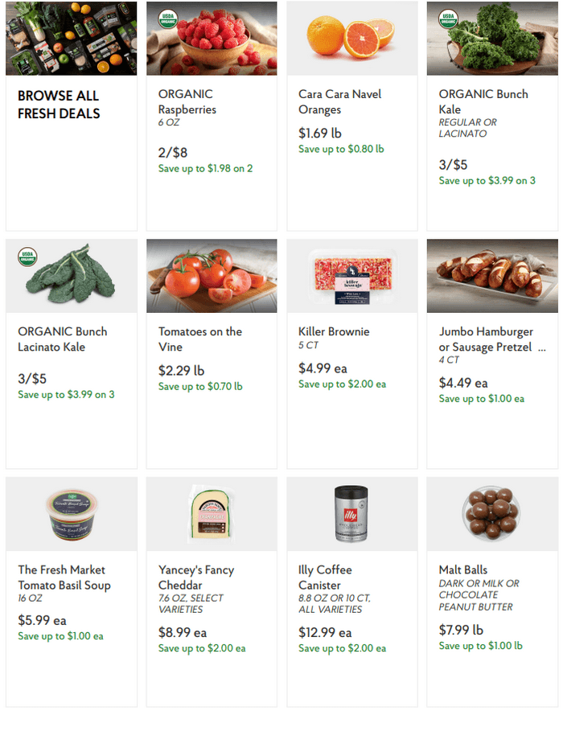Open the BROWSE ALL FRESH DEALS link
This screenshot has height=744, width=563.
tap(59, 105)
